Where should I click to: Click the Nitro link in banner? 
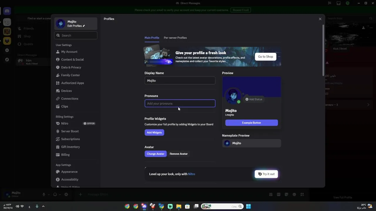(x=192, y=174)
